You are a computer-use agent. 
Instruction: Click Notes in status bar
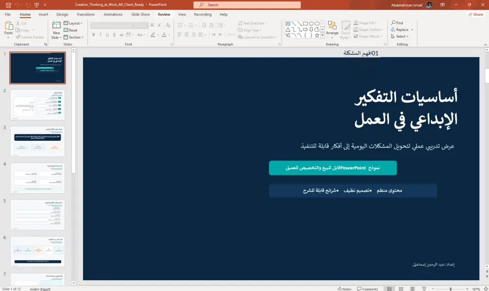(345, 289)
